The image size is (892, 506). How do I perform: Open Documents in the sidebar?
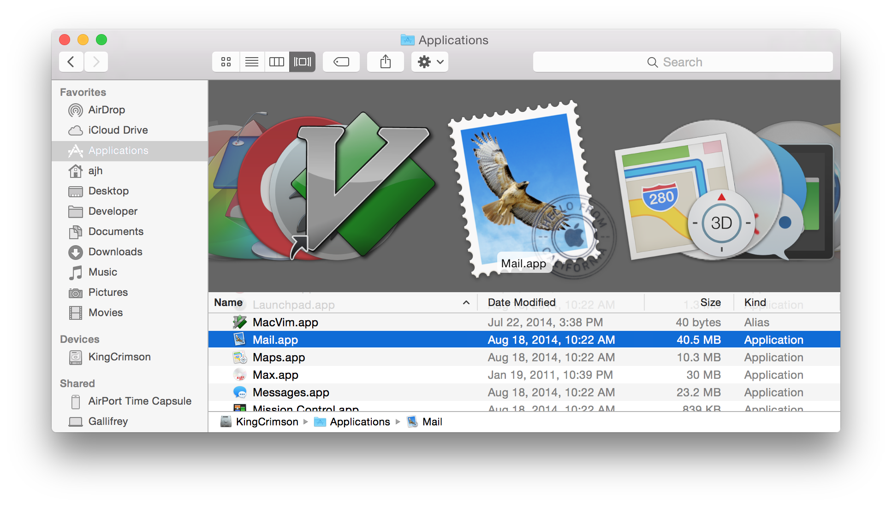click(x=130, y=232)
